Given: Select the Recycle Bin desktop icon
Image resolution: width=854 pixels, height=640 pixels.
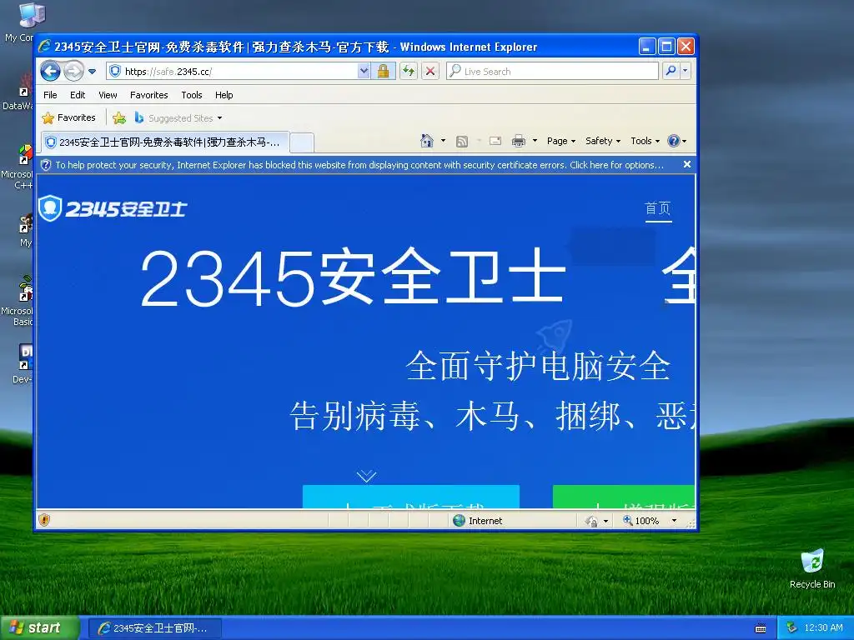Looking at the screenshot, I should click(812, 568).
